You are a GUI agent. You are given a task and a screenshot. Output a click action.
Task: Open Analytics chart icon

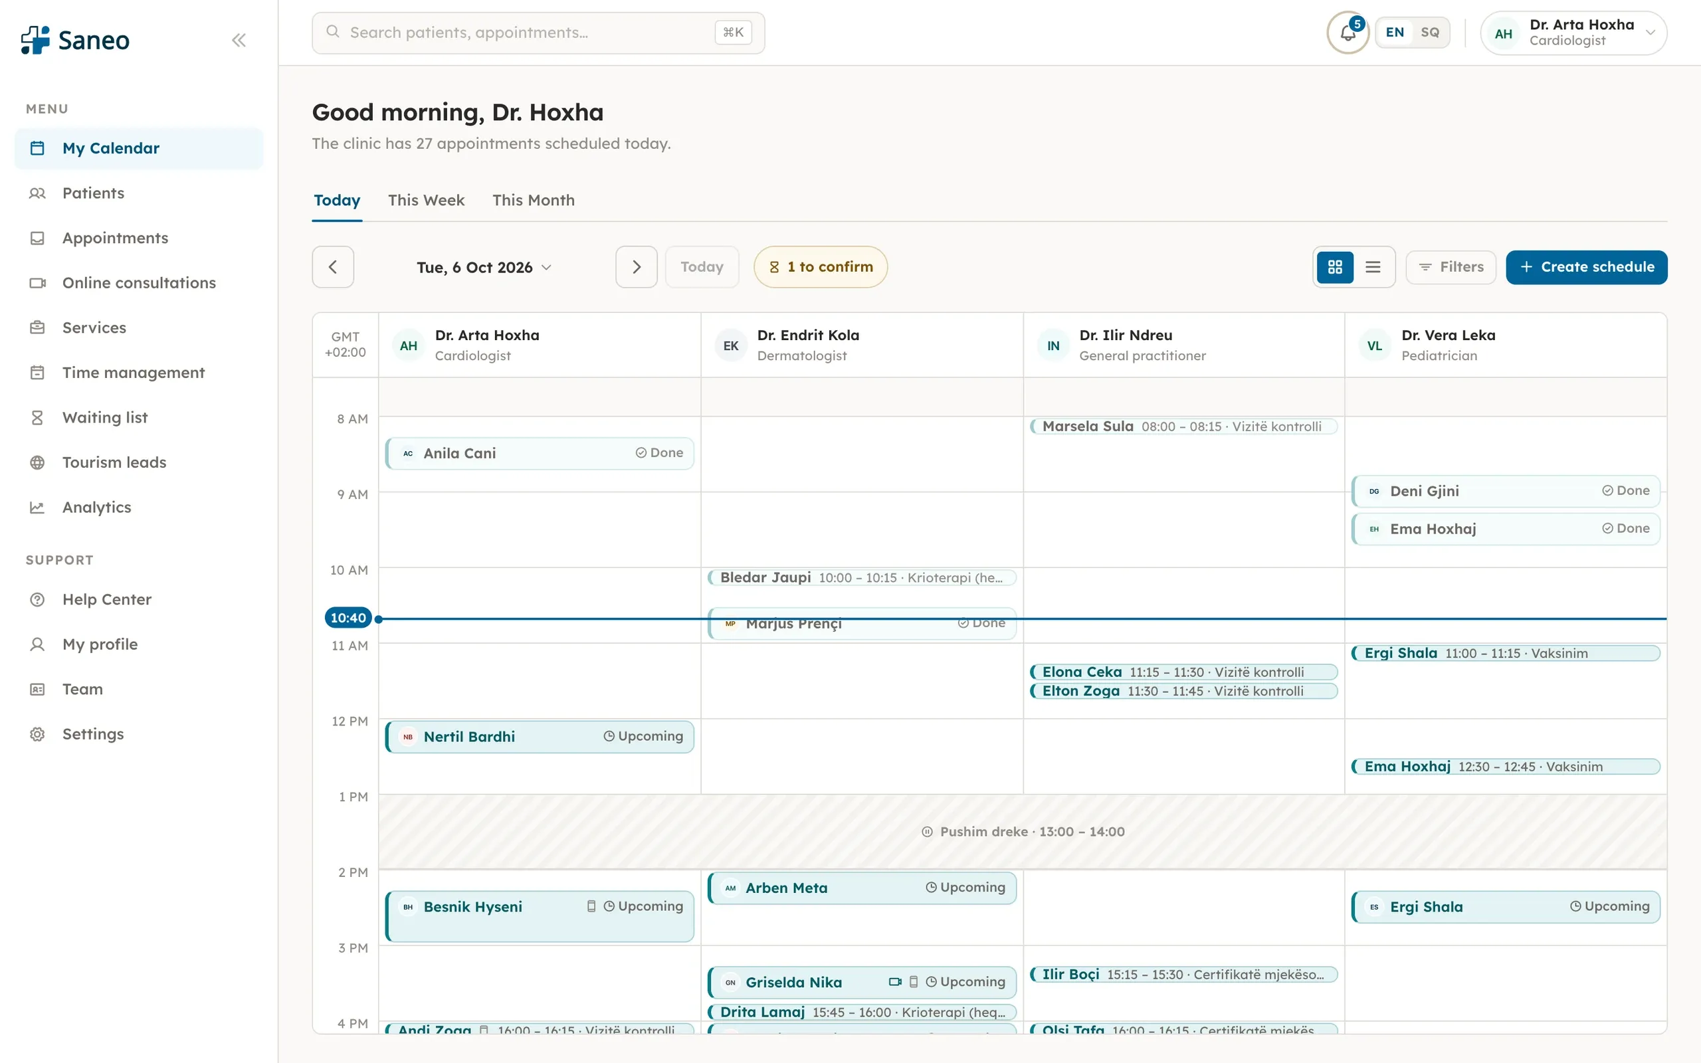37,508
